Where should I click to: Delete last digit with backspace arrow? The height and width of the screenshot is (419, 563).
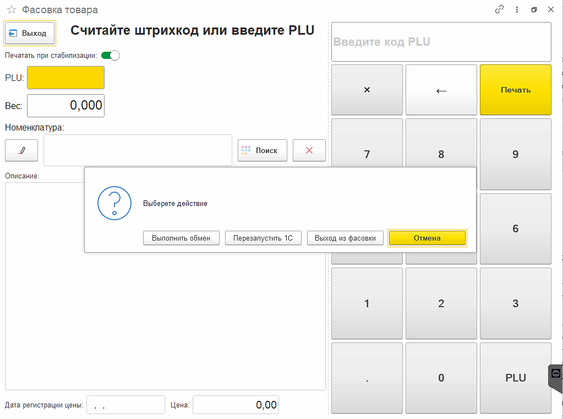tap(441, 90)
